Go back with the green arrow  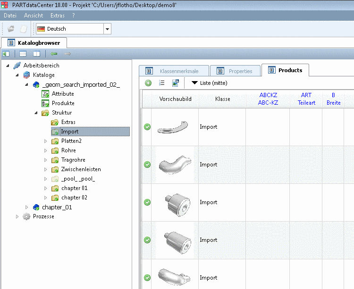54,54
